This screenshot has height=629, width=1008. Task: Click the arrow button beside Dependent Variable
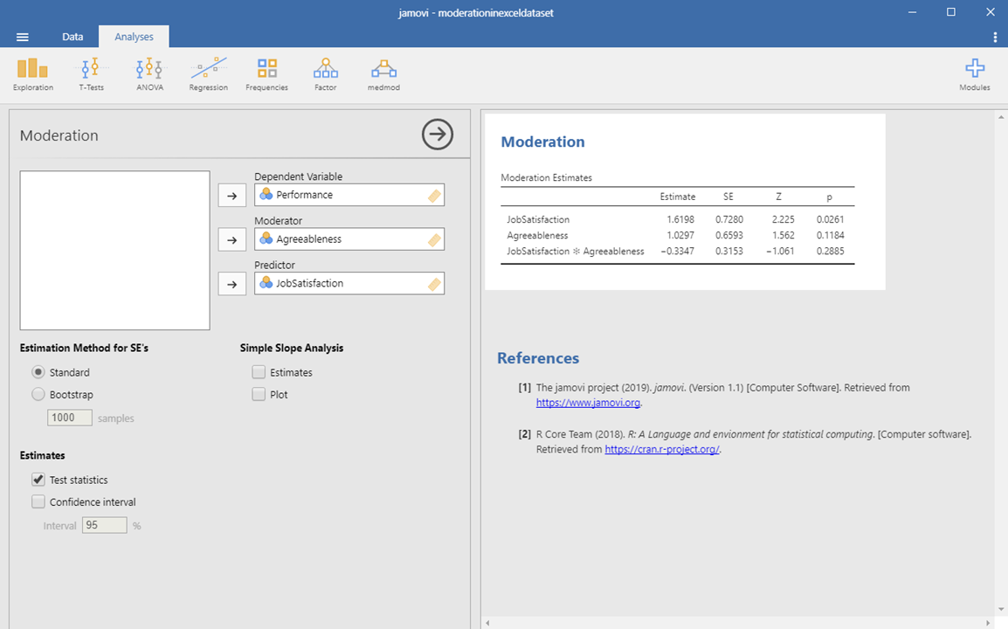(231, 196)
